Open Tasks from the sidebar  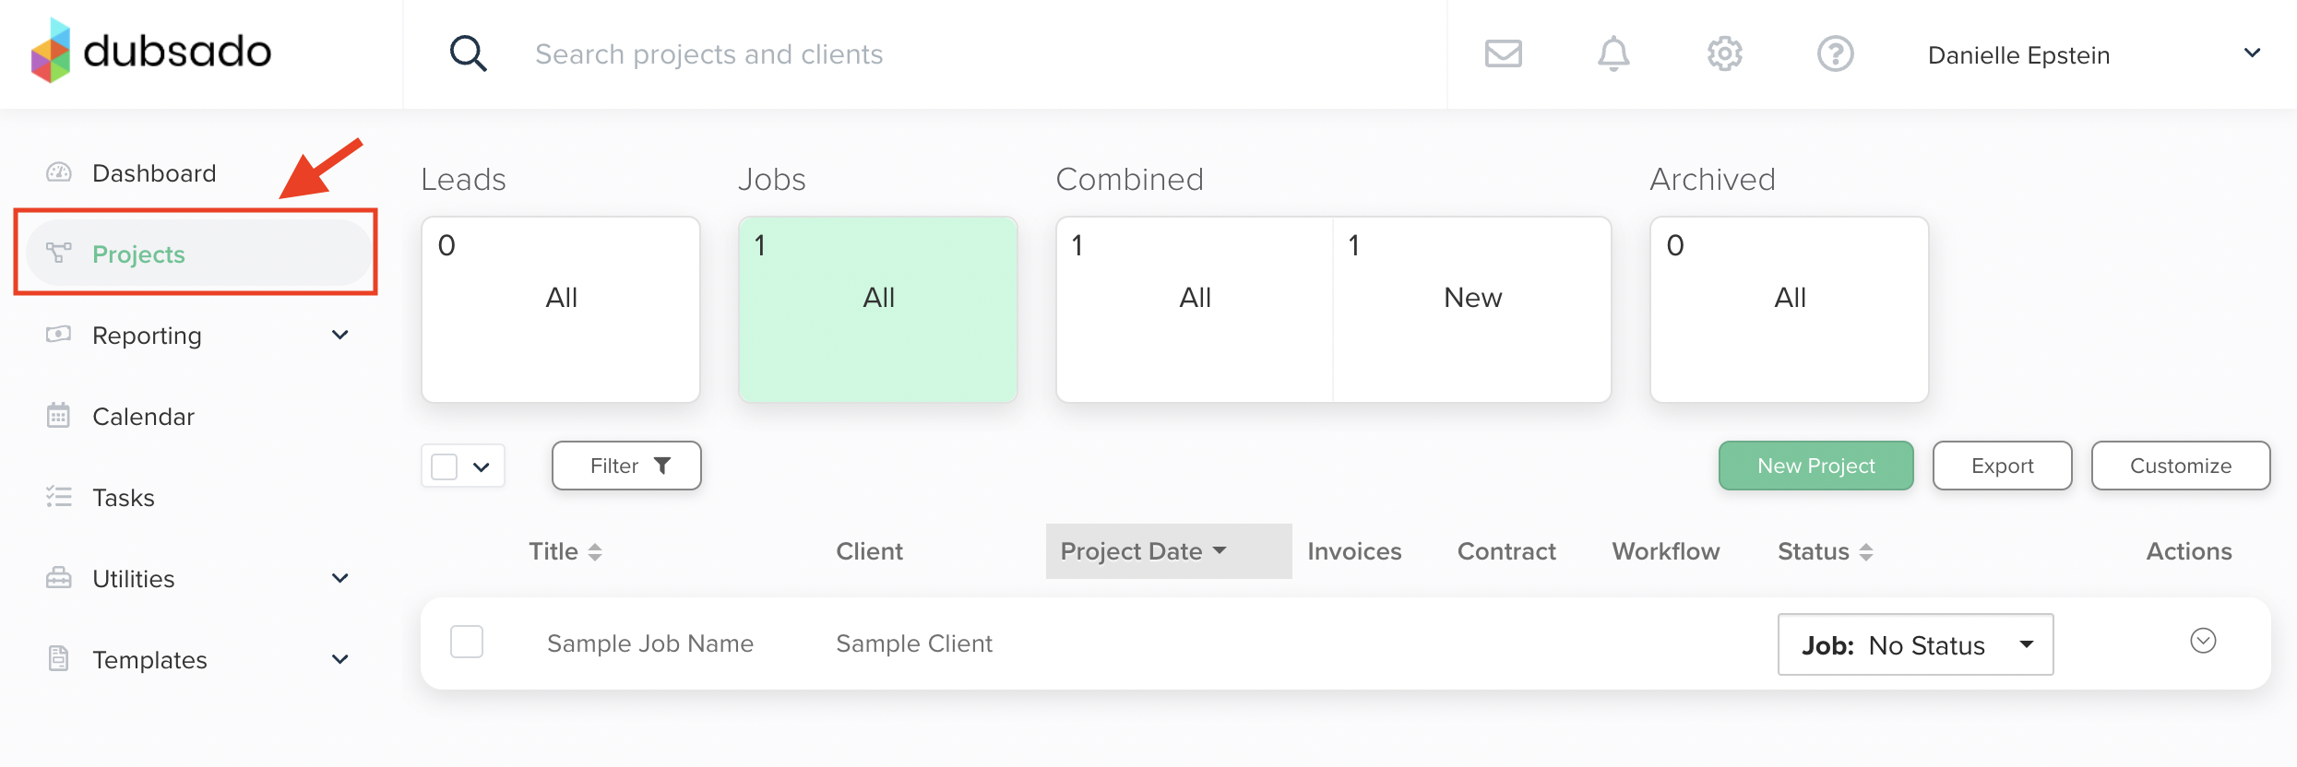click(123, 498)
